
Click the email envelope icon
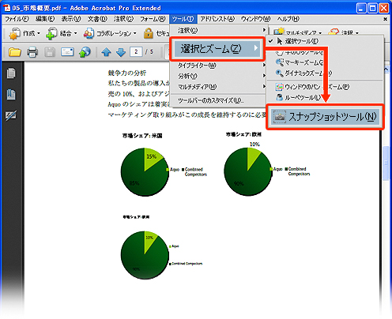(67, 52)
